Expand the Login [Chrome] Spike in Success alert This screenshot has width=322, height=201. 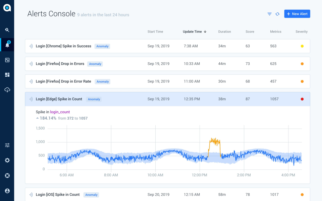pos(168,46)
